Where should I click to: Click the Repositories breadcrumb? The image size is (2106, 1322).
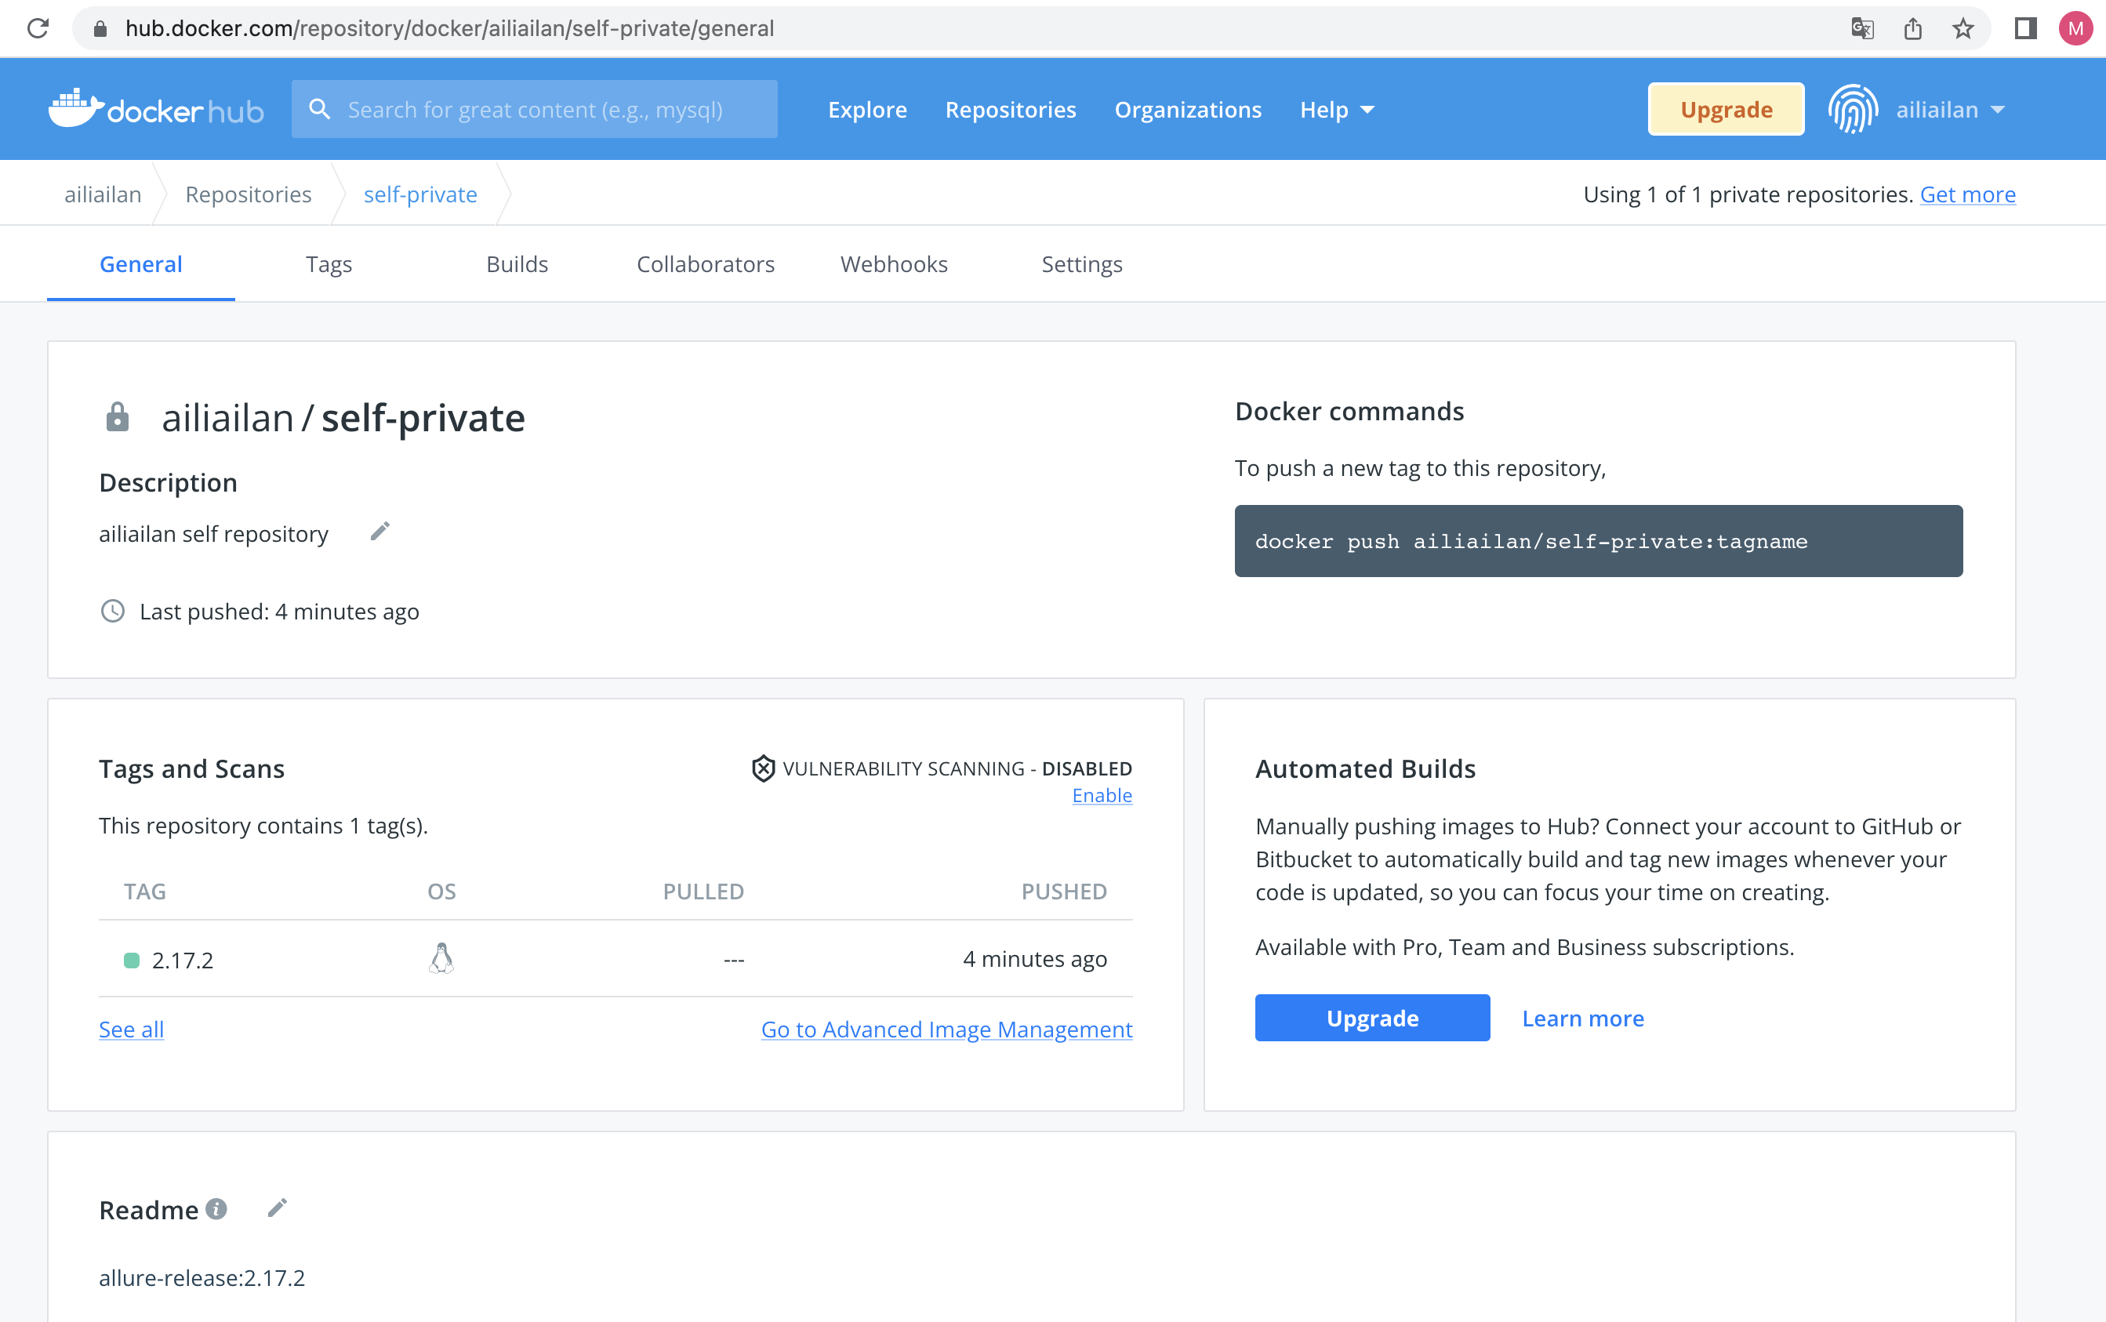[249, 194]
